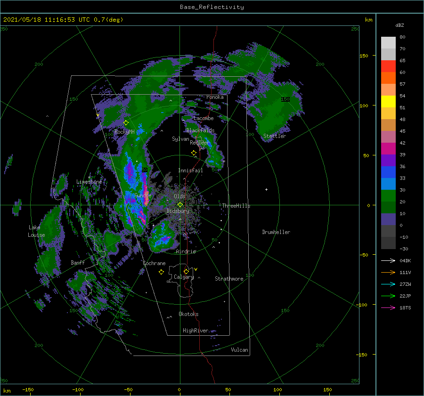Click the km unit label at bottom left

[7, 391]
